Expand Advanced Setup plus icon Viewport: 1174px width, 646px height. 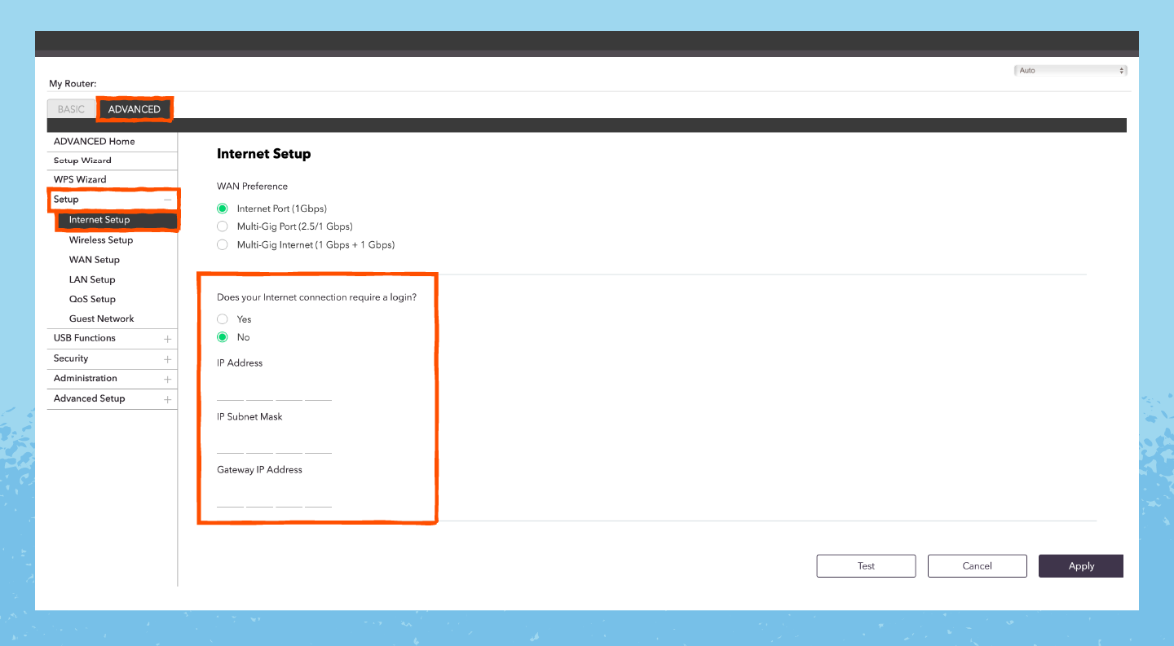pos(167,400)
